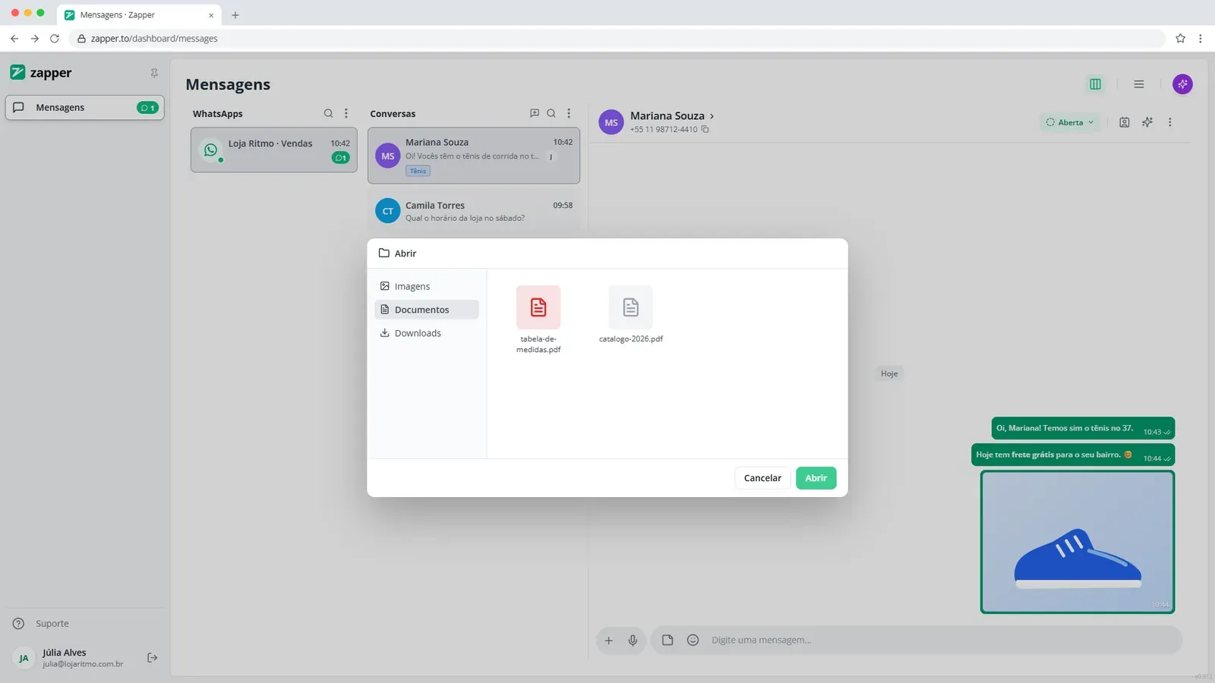The height and width of the screenshot is (683, 1215).
Task: Reload the browser page
Action: click(x=55, y=38)
